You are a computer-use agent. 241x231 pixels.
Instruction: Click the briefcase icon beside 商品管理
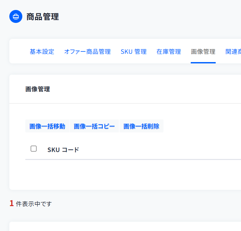pyautogui.click(x=16, y=16)
